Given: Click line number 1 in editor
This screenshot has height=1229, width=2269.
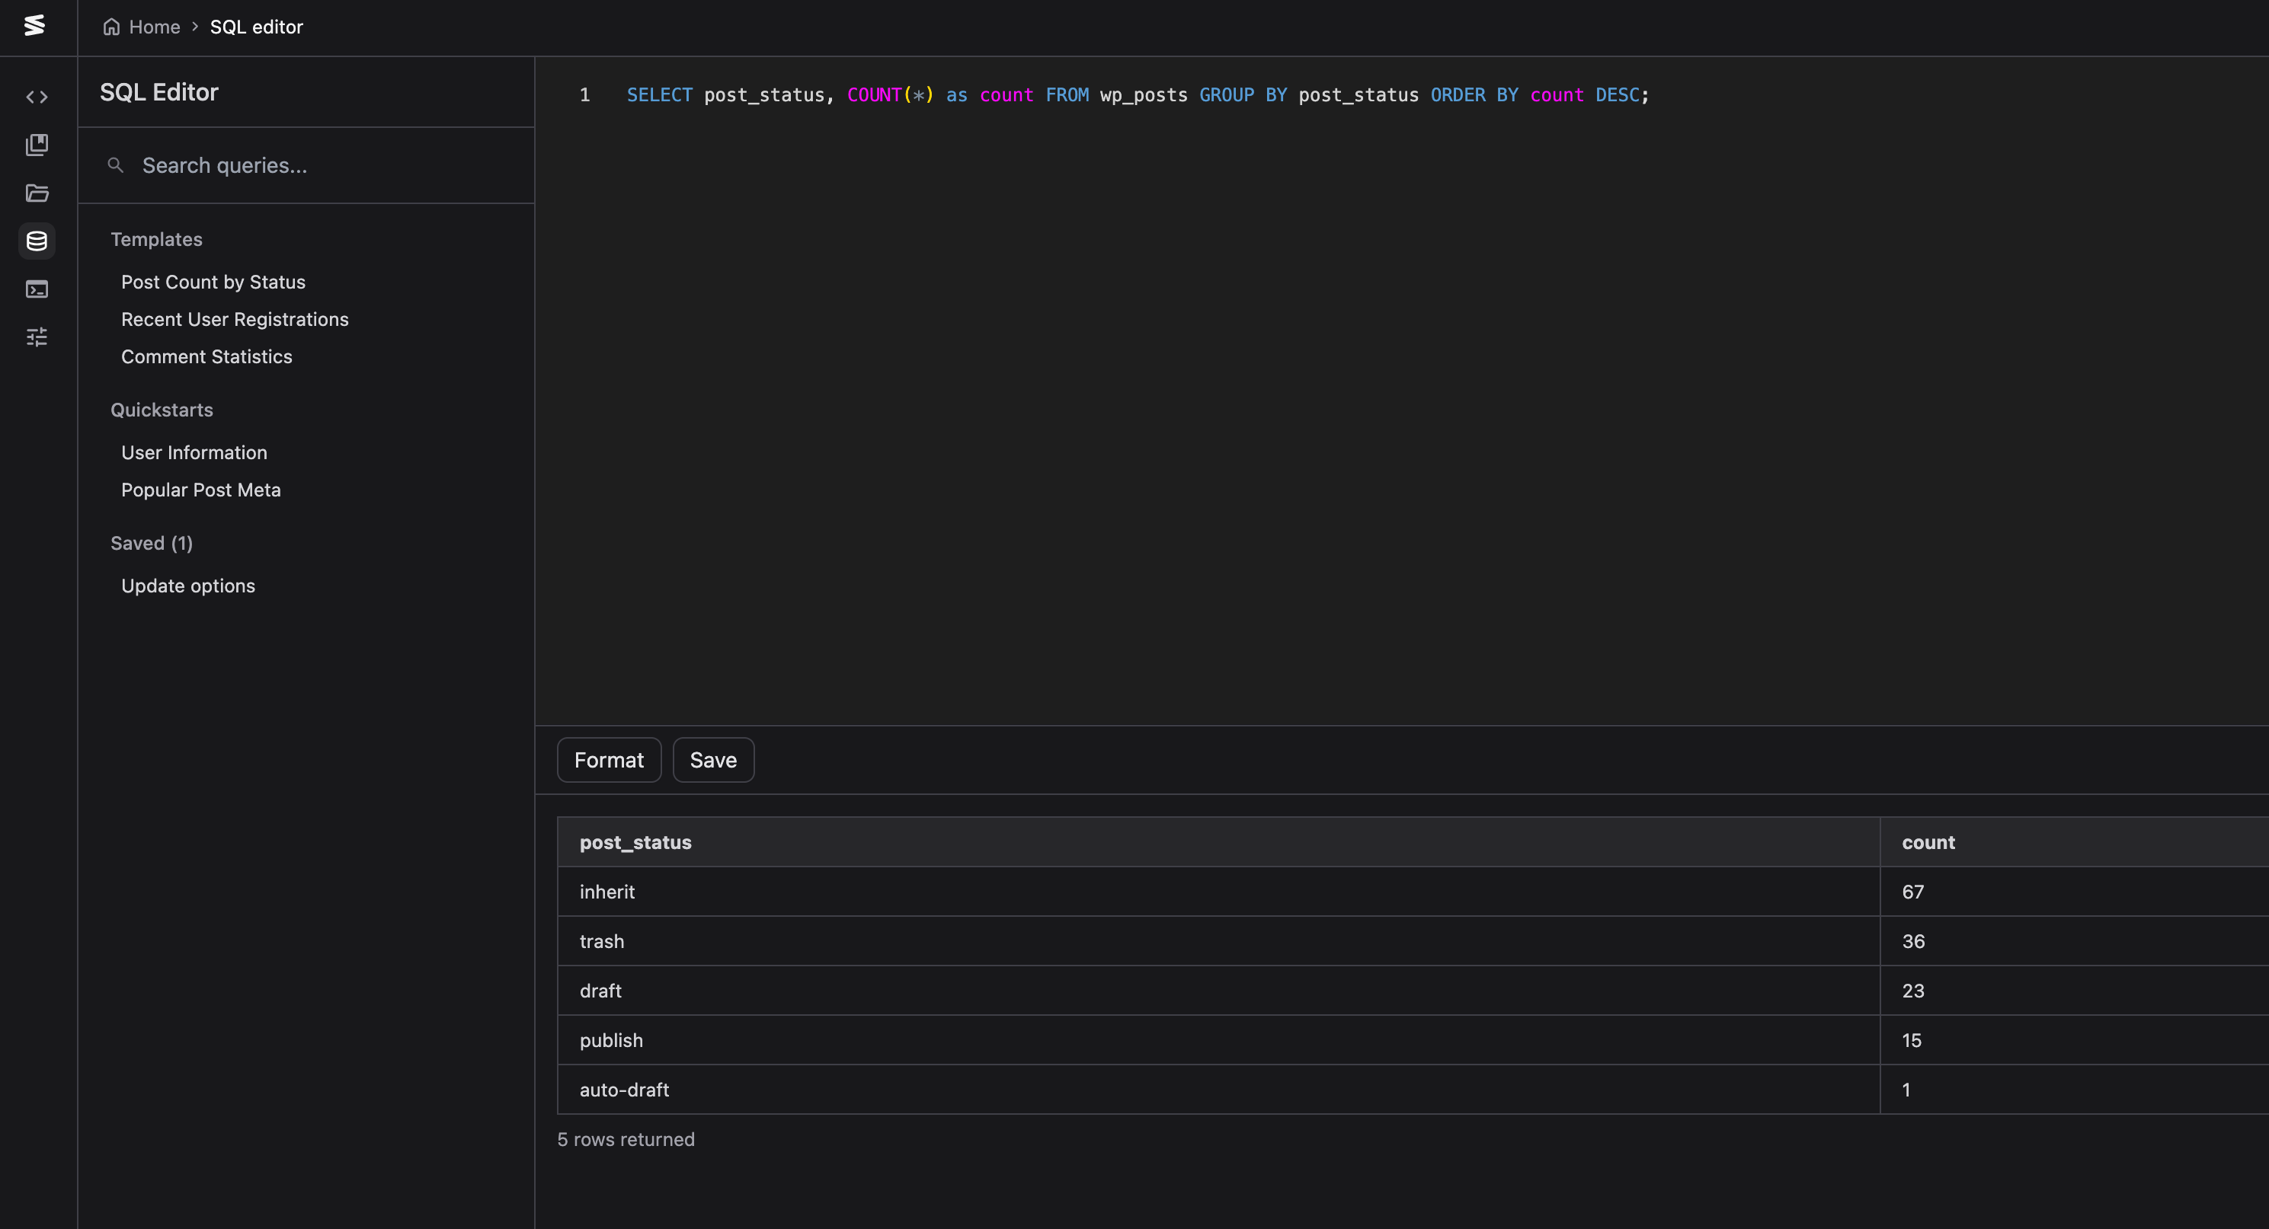Looking at the screenshot, I should click(584, 95).
